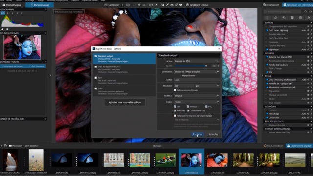Click the active-corrections toggle switch icon
Screen dimensions: 313x176
[311, 12]
